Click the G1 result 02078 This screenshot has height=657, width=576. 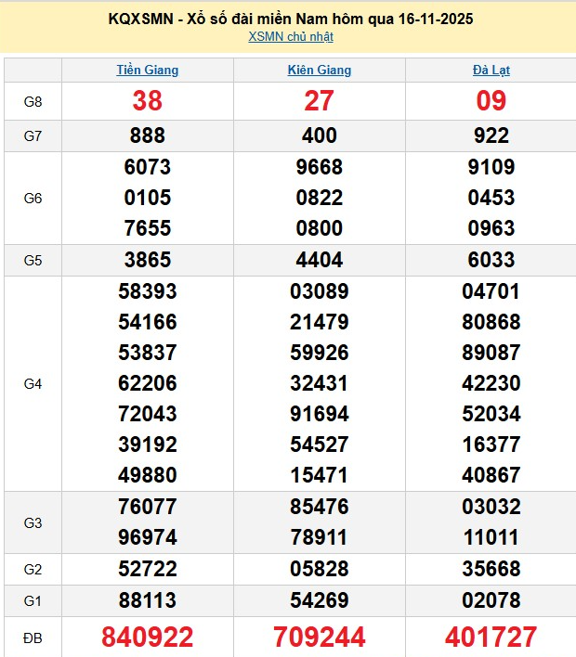tap(491, 600)
